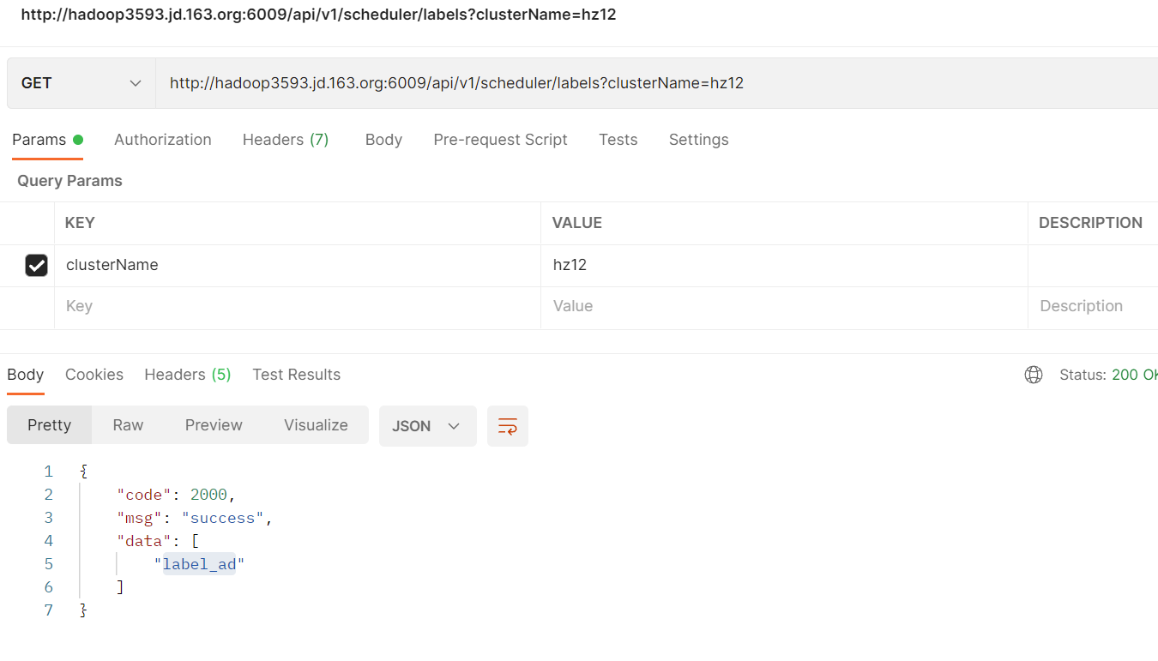Open the Tests tab

(618, 140)
